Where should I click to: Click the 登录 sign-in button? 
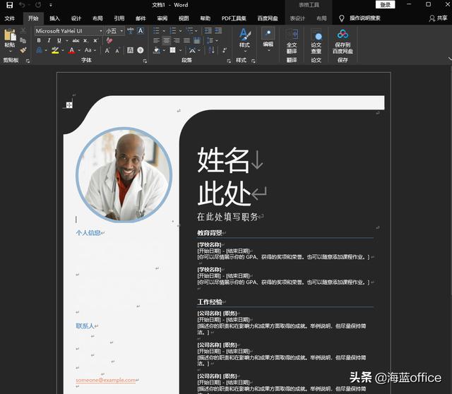click(385, 5)
